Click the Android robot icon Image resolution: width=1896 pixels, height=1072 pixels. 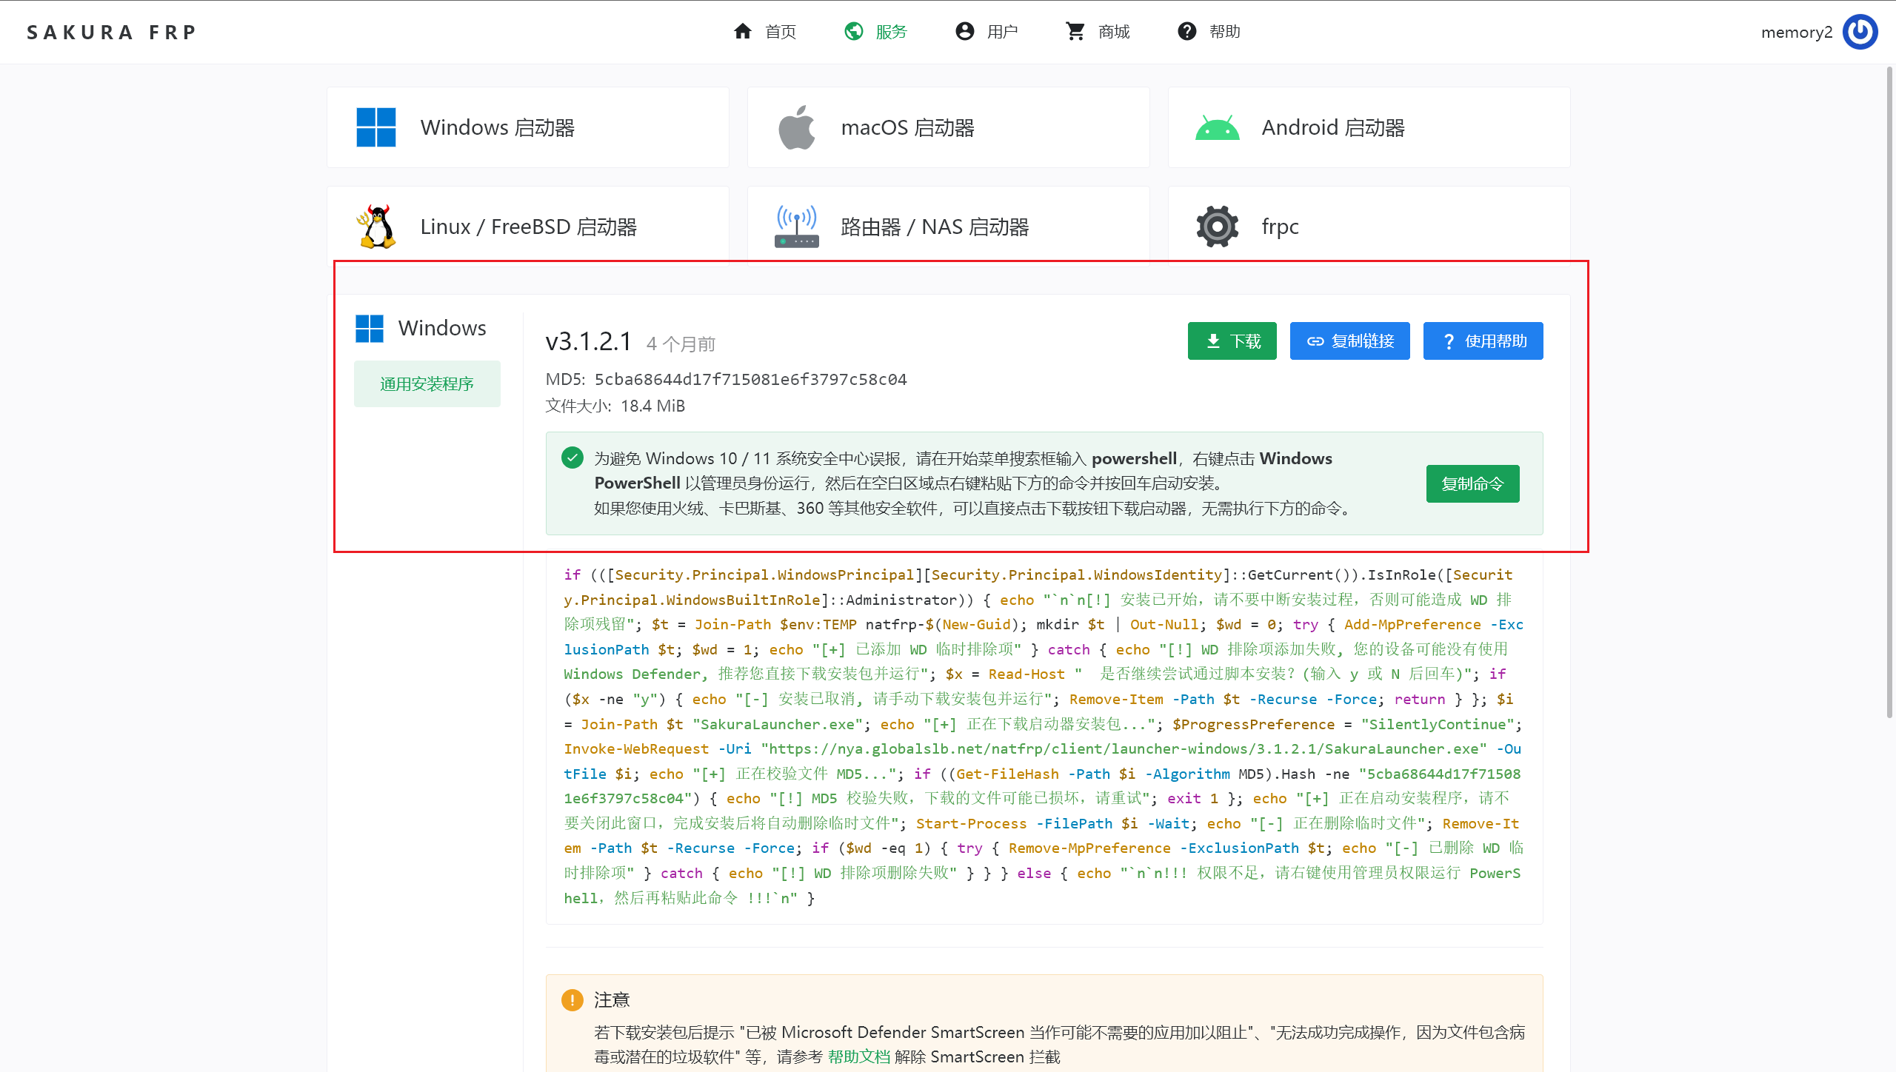1217,127
